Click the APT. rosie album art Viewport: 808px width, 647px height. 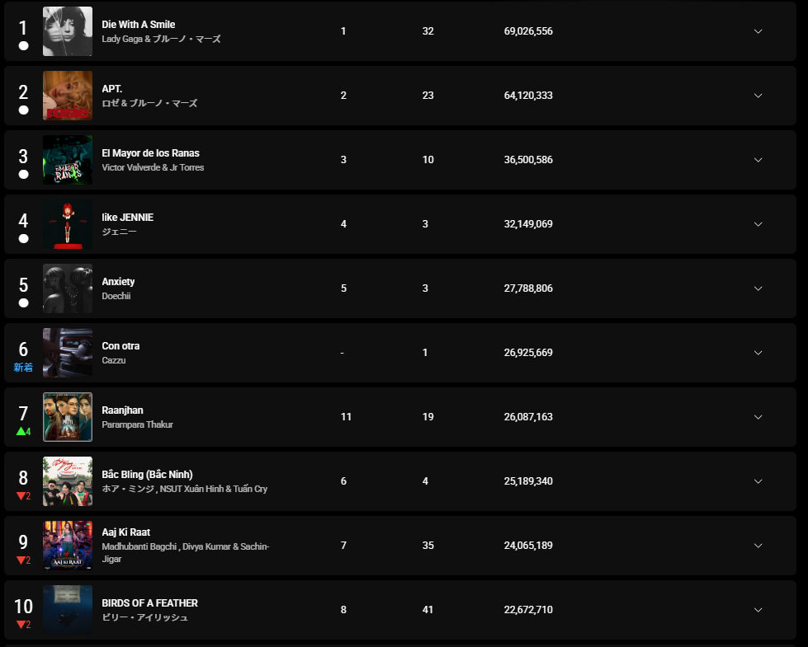tap(68, 96)
